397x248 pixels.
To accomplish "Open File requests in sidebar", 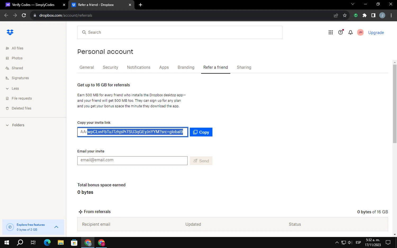I will [21, 98].
